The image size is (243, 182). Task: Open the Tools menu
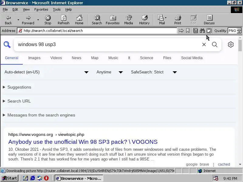tap(57, 10)
